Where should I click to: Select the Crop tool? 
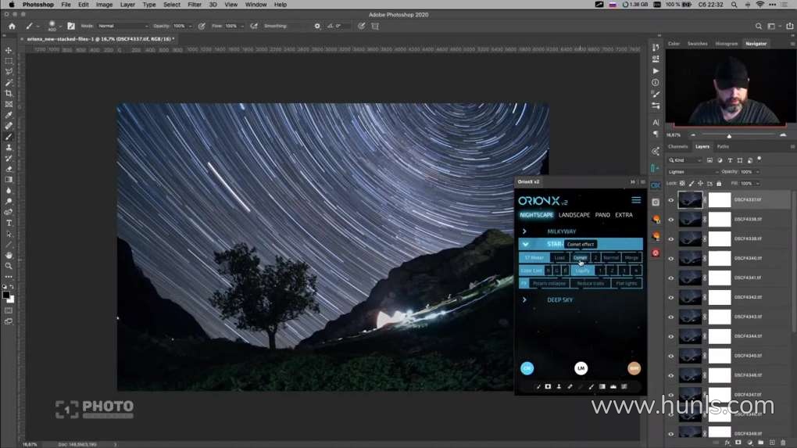[x=9, y=94]
